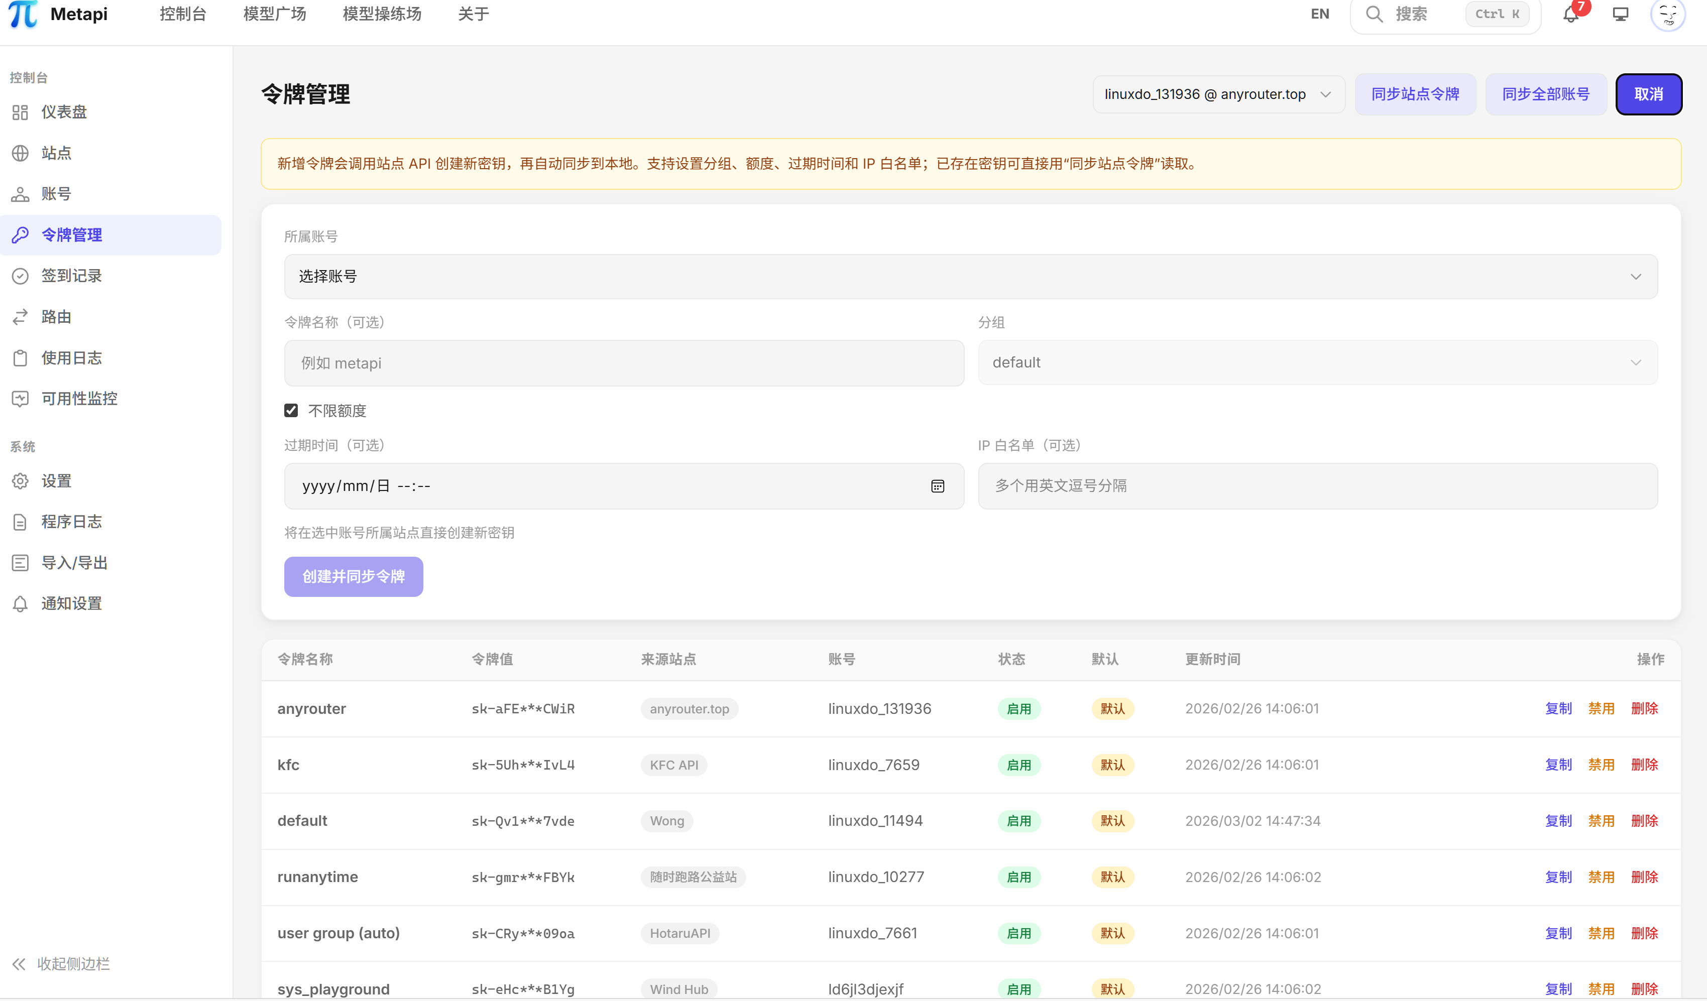The height and width of the screenshot is (1001, 1707).
Task: Navigate to the 路由 routing page
Action: 56,317
